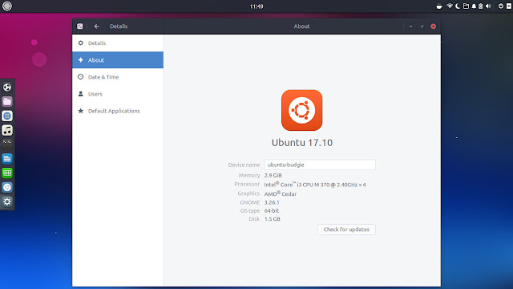Image resolution: width=513 pixels, height=289 pixels.
Task: Open the Default Applications panel
Action: tap(118, 111)
